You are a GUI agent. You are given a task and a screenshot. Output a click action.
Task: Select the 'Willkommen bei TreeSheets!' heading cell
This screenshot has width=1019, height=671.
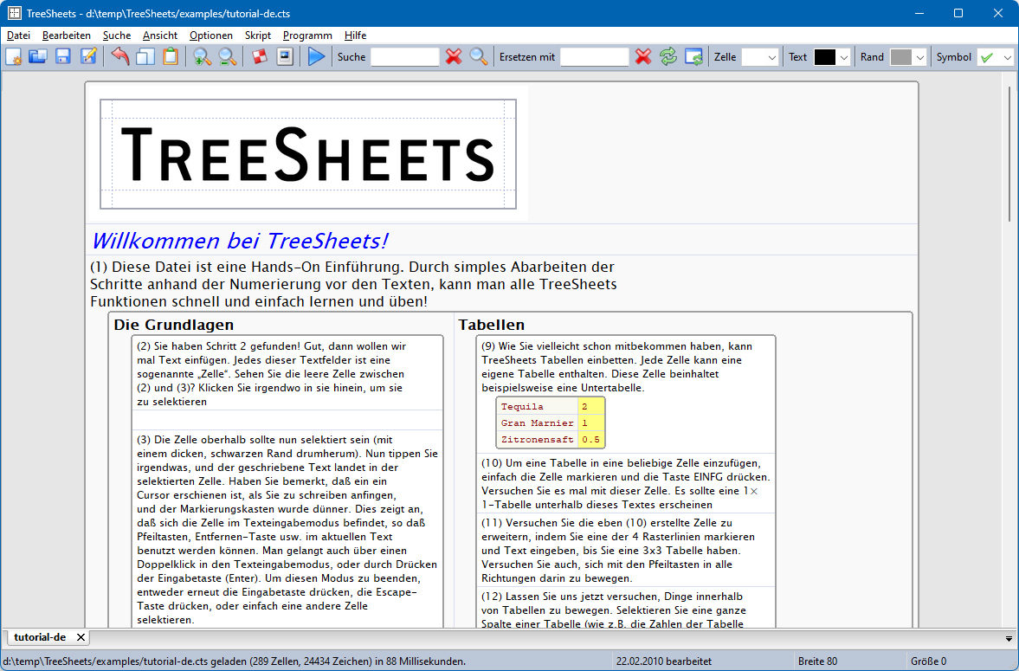point(501,241)
